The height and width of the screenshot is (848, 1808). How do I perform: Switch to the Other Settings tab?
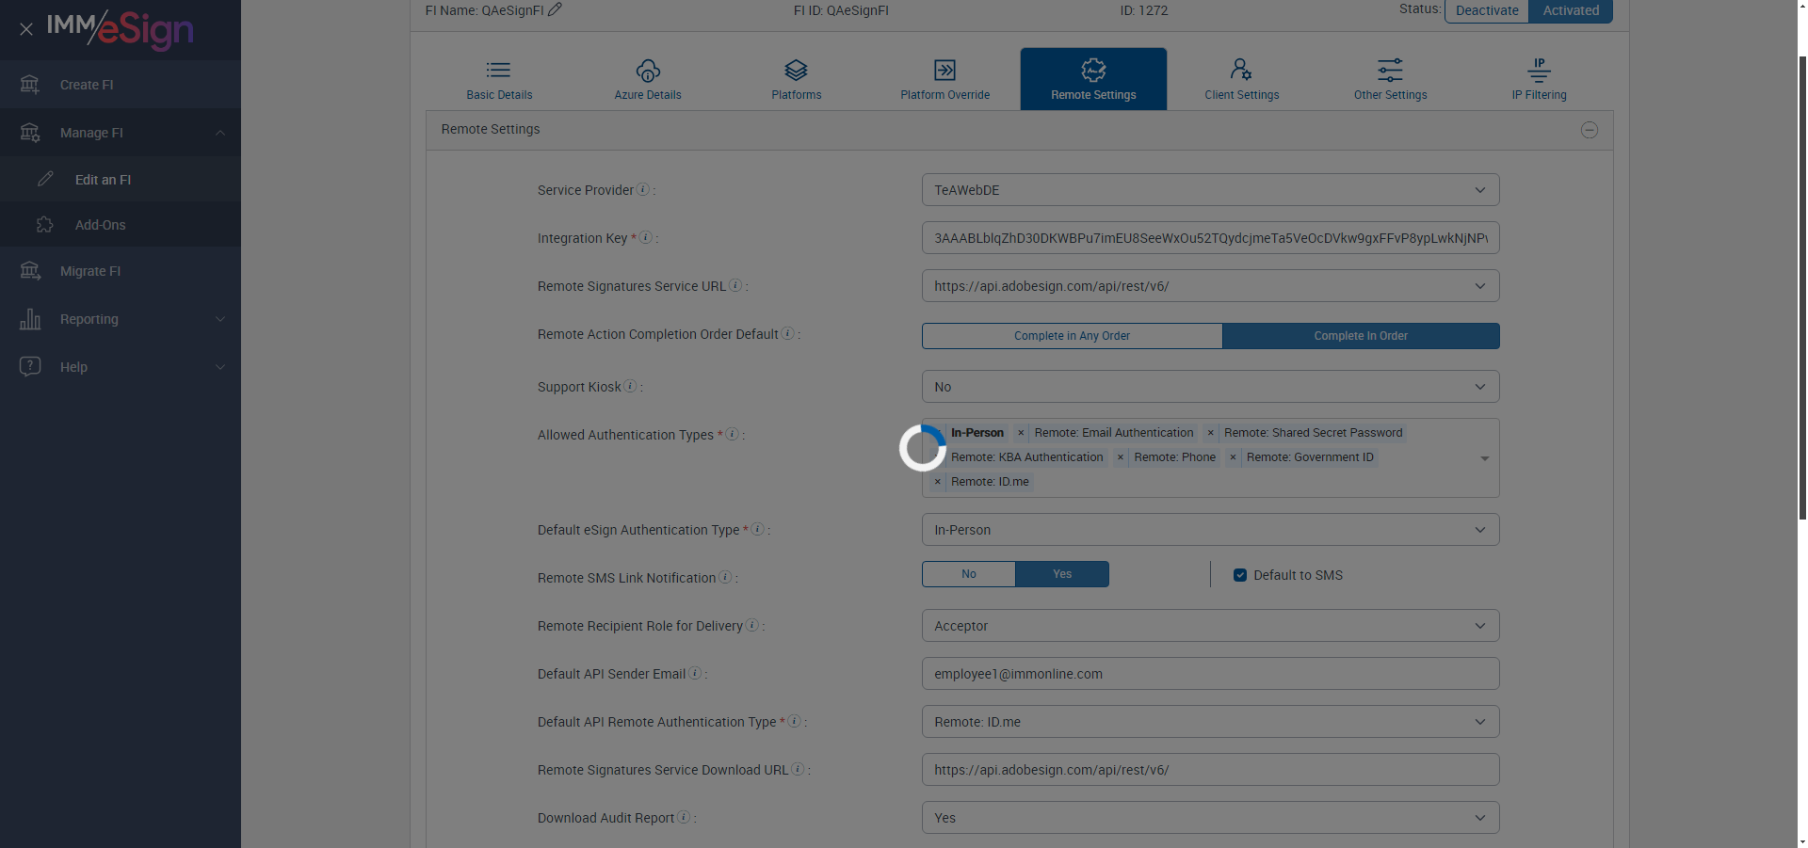pyautogui.click(x=1390, y=79)
